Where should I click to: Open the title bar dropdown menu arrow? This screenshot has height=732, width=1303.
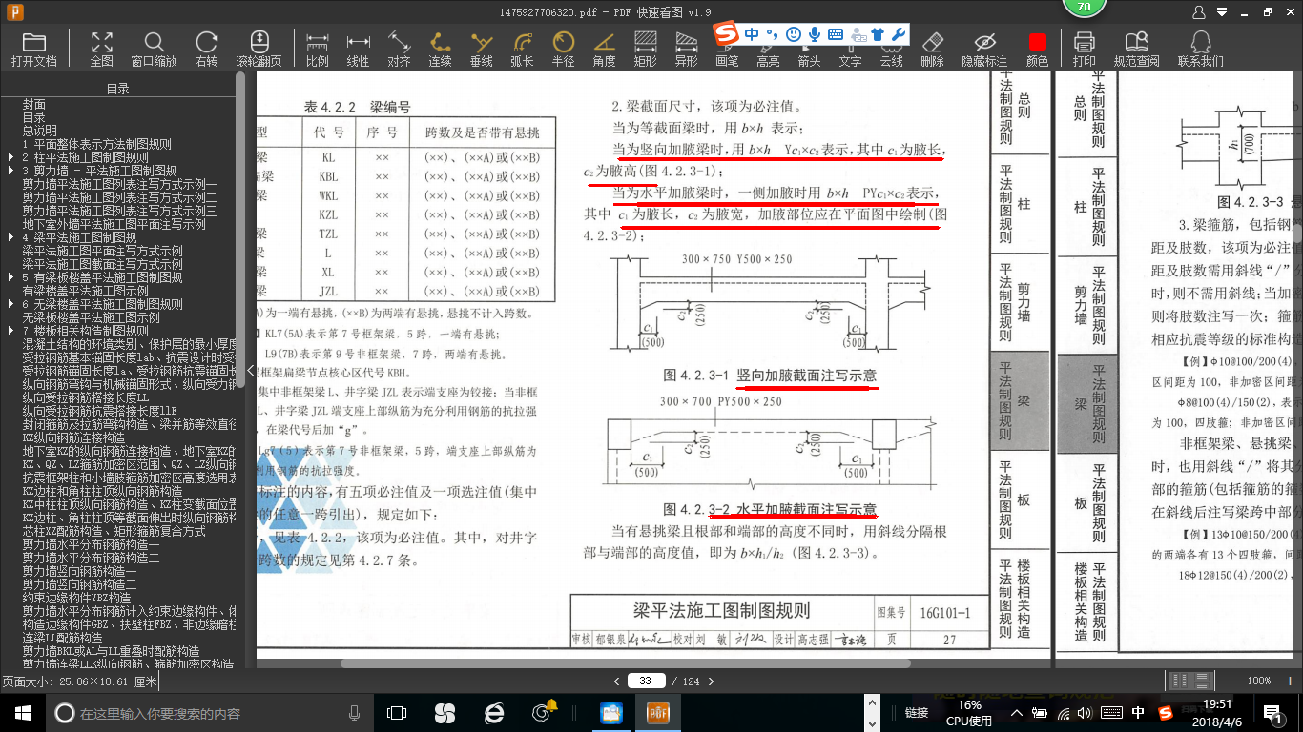pos(1223,12)
